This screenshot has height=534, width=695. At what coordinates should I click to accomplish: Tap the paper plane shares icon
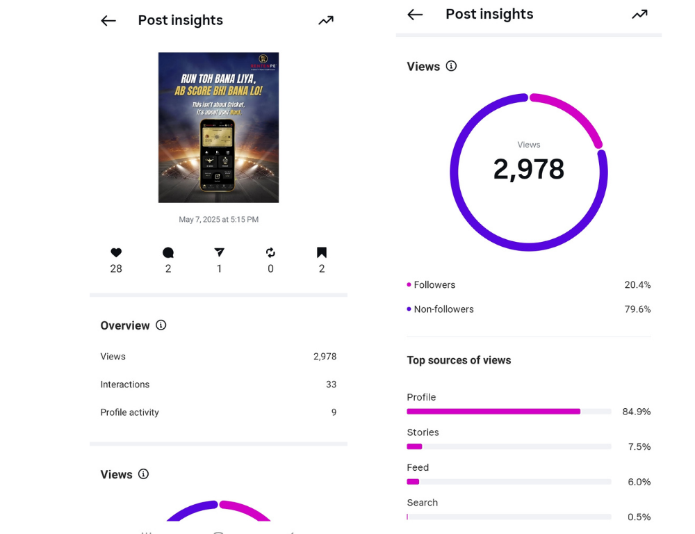coord(219,252)
